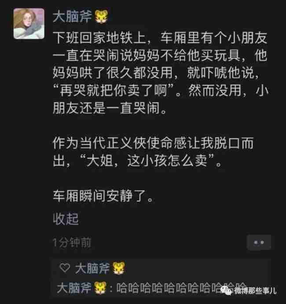Click the heart icon in the likes row

tap(65, 268)
